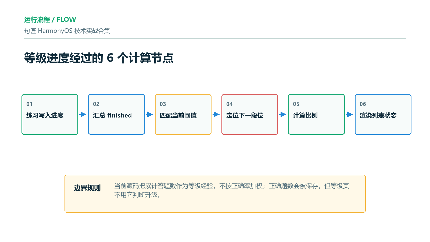Click the 计算比例 step card
Image resolution: width=430 pixels, height=242 pixels.
point(317,114)
